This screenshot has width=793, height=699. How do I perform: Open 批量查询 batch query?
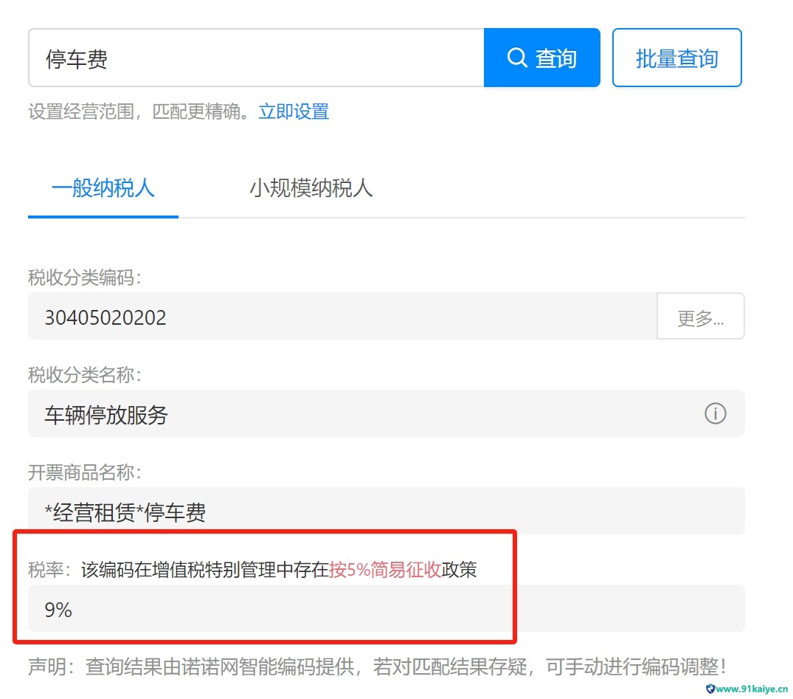coord(676,58)
